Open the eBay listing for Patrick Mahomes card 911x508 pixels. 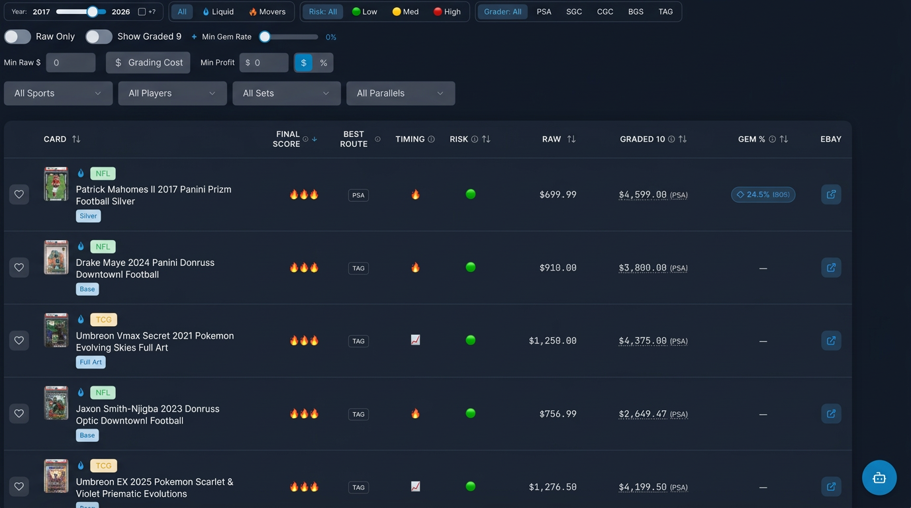point(831,194)
